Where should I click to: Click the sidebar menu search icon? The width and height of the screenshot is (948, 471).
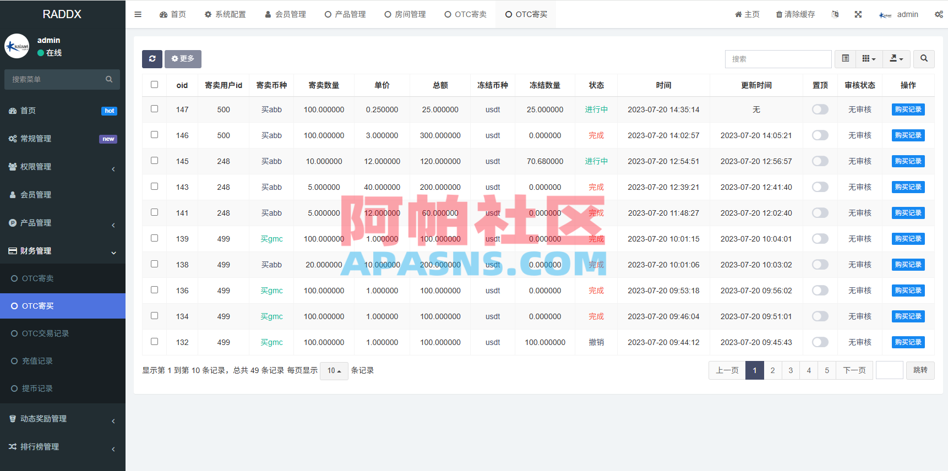109,79
